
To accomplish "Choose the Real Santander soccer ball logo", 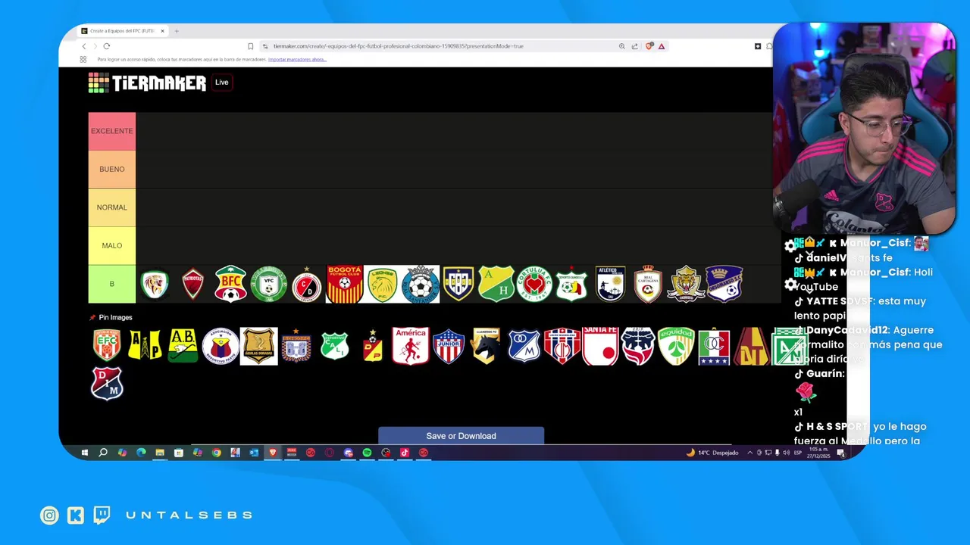I will [x=421, y=284].
